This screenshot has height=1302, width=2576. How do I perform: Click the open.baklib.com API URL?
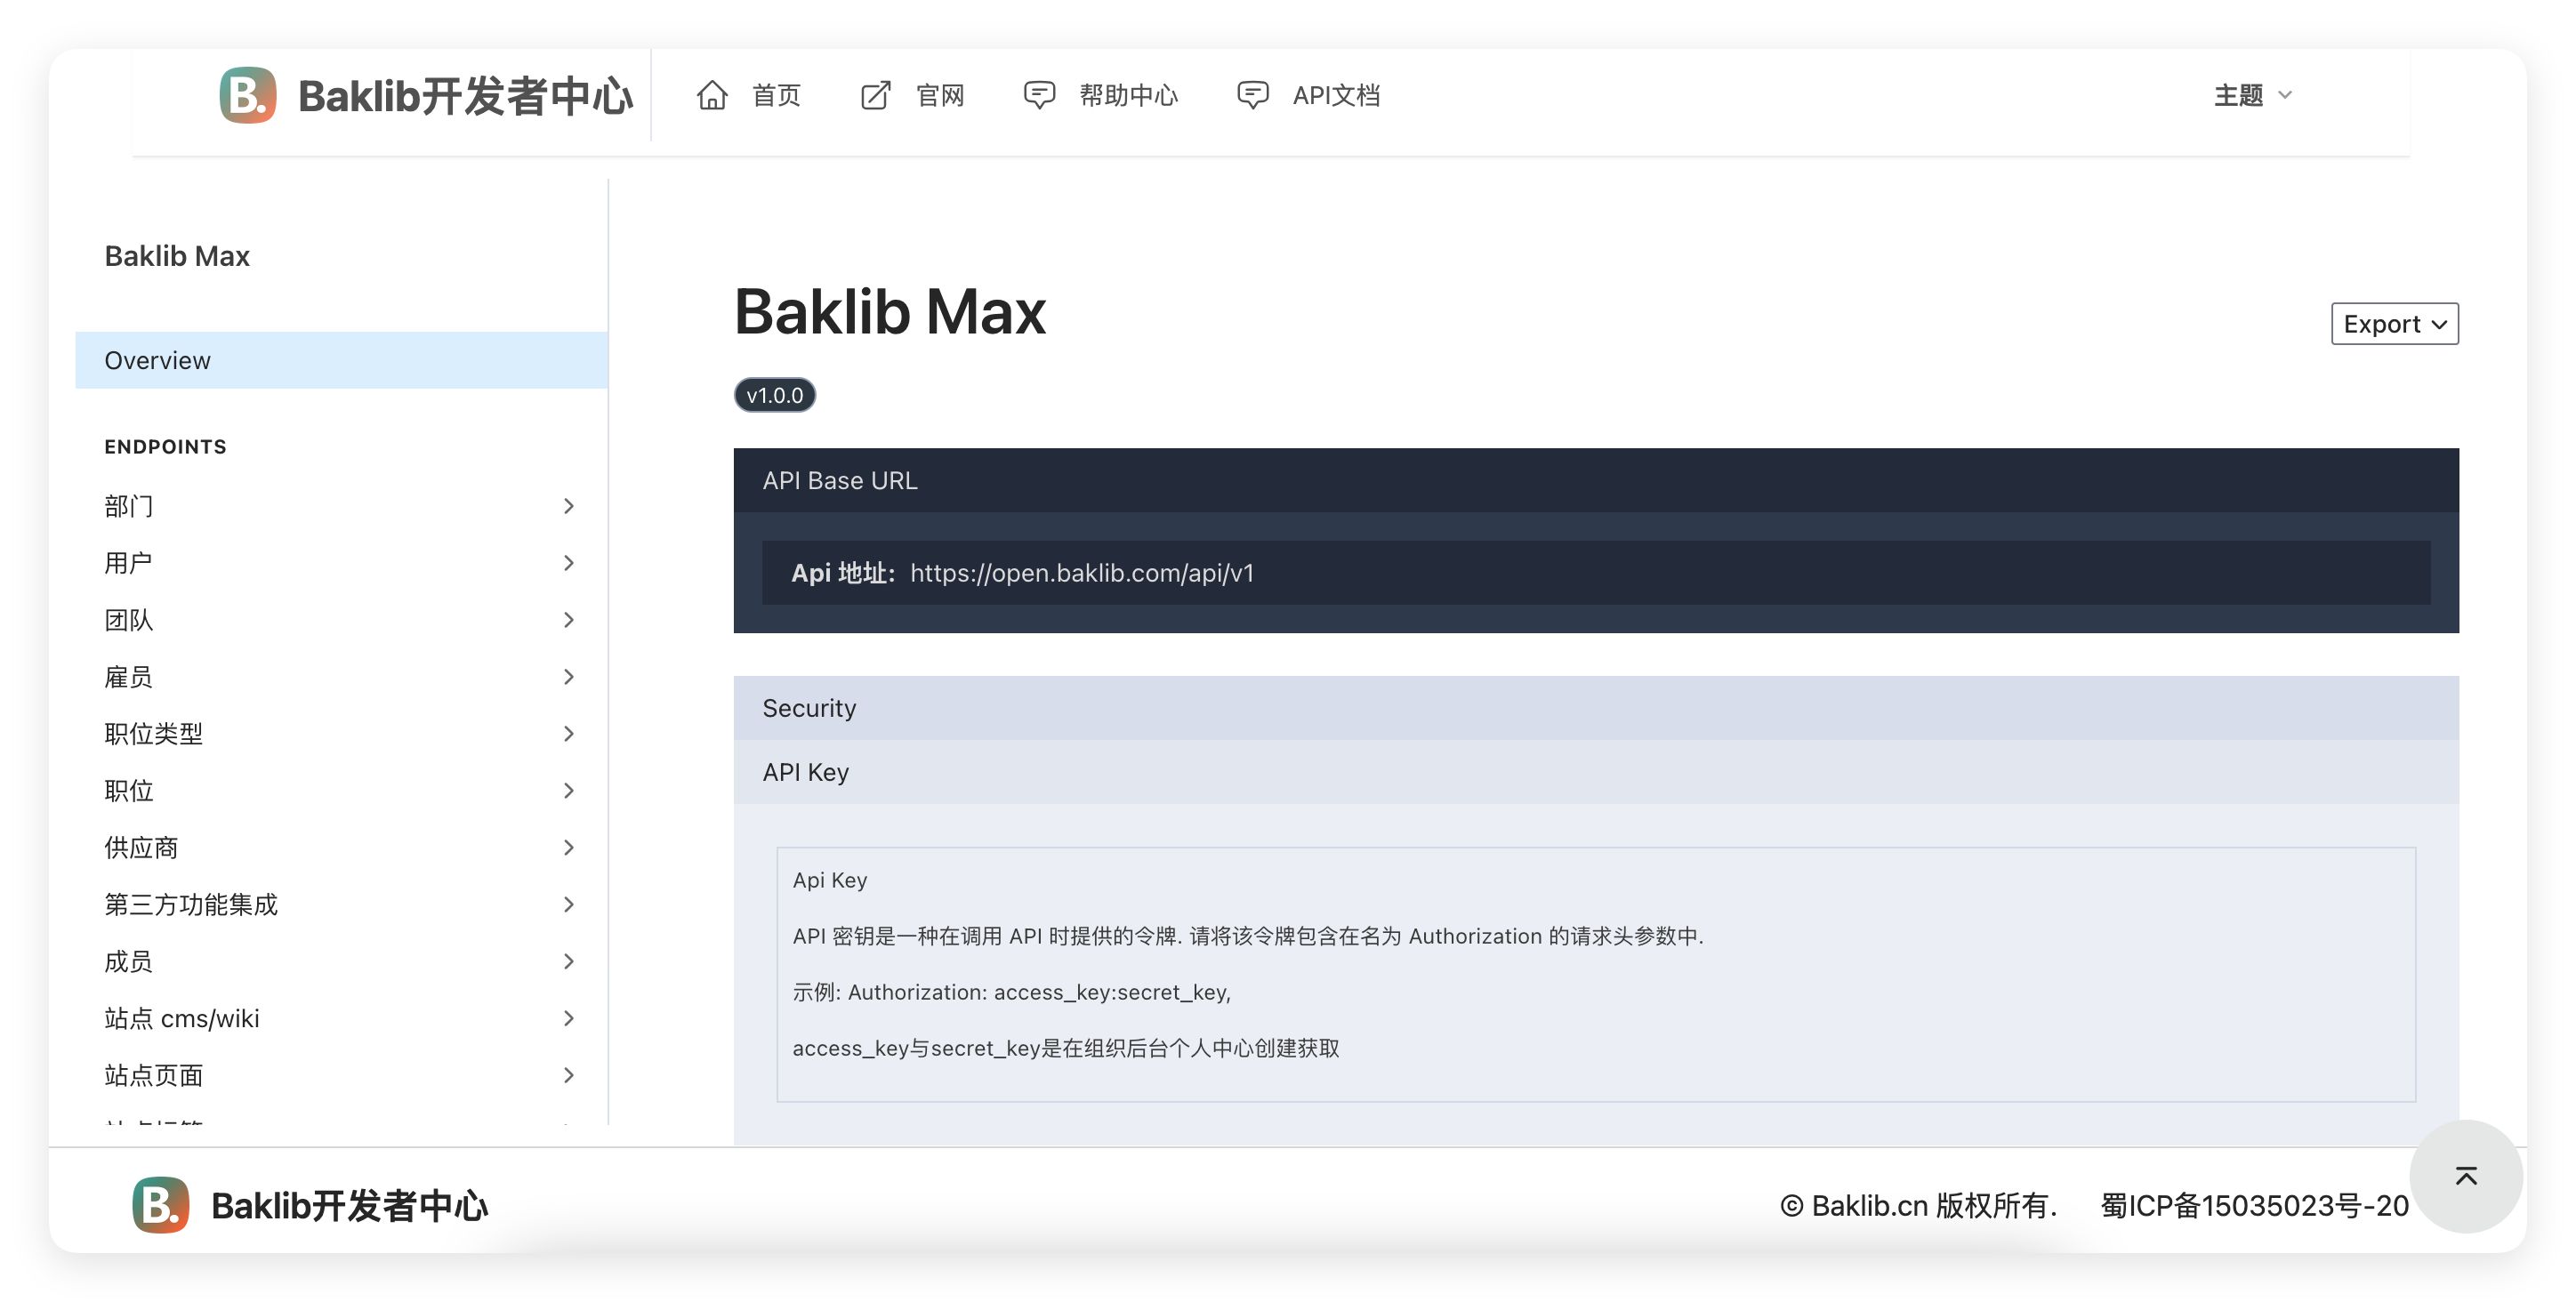point(1081,573)
